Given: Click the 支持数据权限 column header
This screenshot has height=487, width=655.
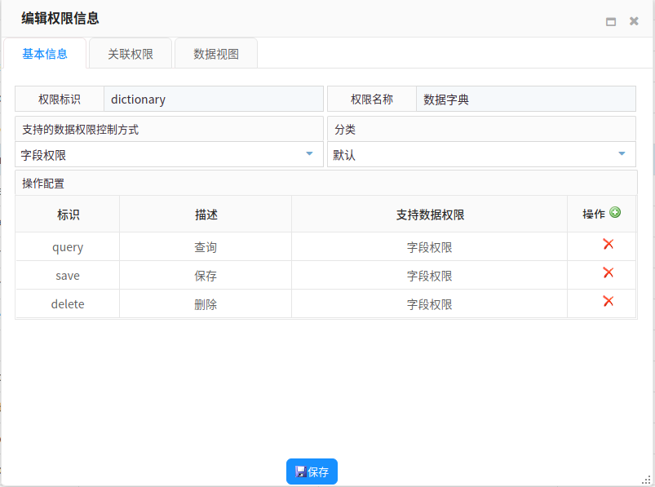Looking at the screenshot, I should 430,215.
